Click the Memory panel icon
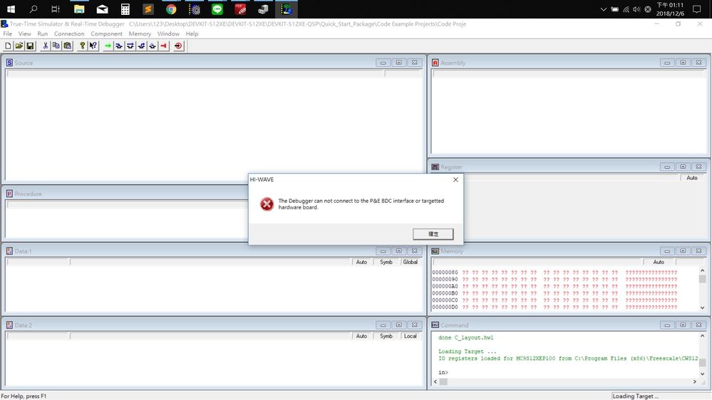The image size is (712, 400). (x=435, y=251)
